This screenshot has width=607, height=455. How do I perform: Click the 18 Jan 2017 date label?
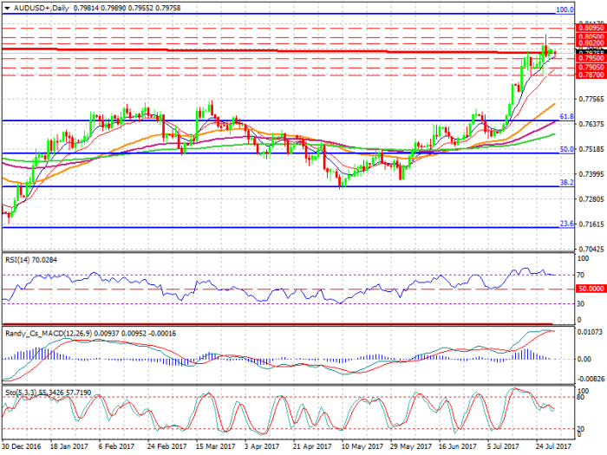pyautogui.click(x=69, y=446)
